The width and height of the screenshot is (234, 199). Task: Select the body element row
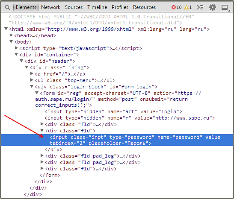click(x=23, y=42)
